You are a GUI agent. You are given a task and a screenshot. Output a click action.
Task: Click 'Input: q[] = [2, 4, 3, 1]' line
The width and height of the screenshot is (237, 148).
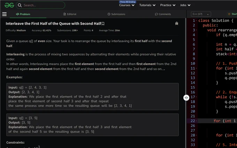click(x=27, y=87)
